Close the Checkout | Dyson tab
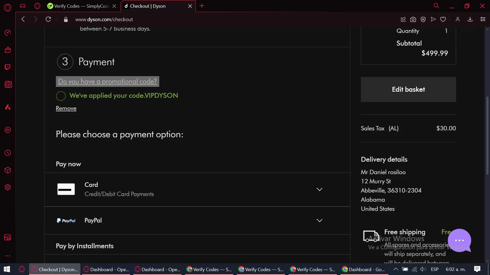490x275 pixels. [190, 6]
